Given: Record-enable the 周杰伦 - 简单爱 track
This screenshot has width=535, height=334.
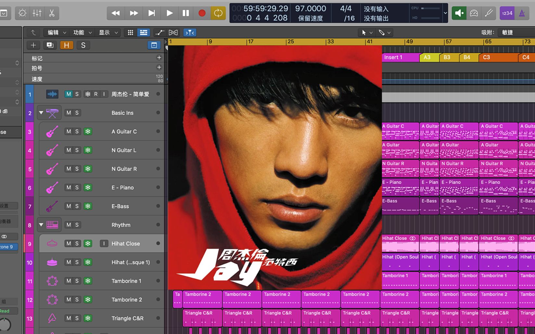Looking at the screenshot, I should [x=96, y=94].
